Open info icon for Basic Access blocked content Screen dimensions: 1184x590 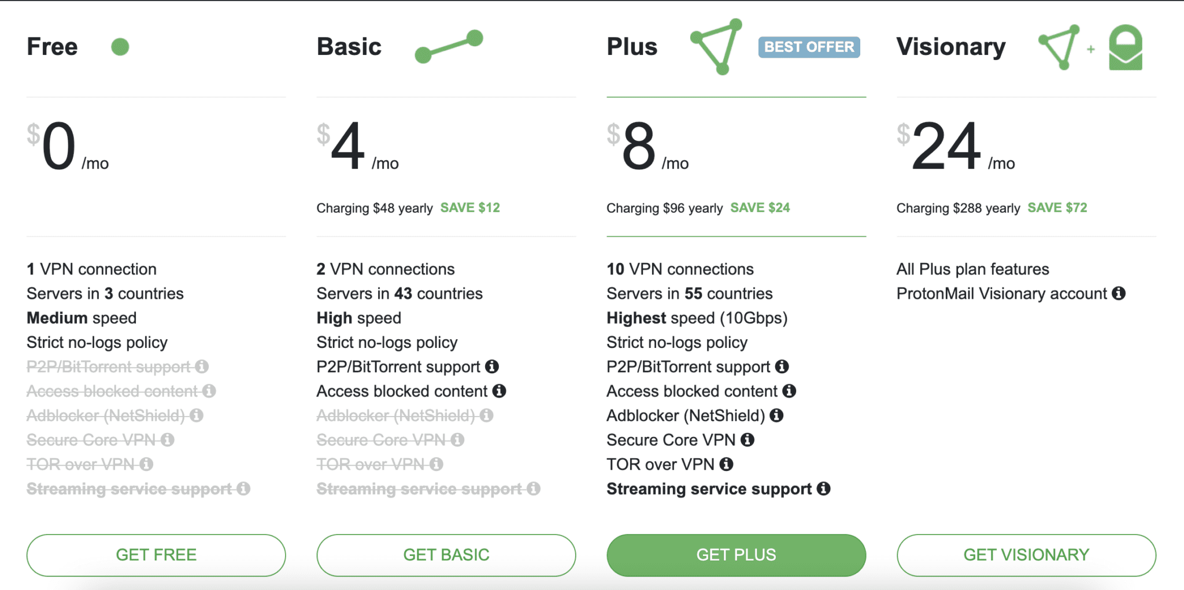click(x=499, y=391)
